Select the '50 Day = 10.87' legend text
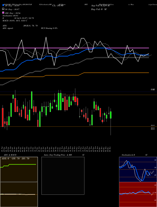157x207 pixels. [12, 9]
